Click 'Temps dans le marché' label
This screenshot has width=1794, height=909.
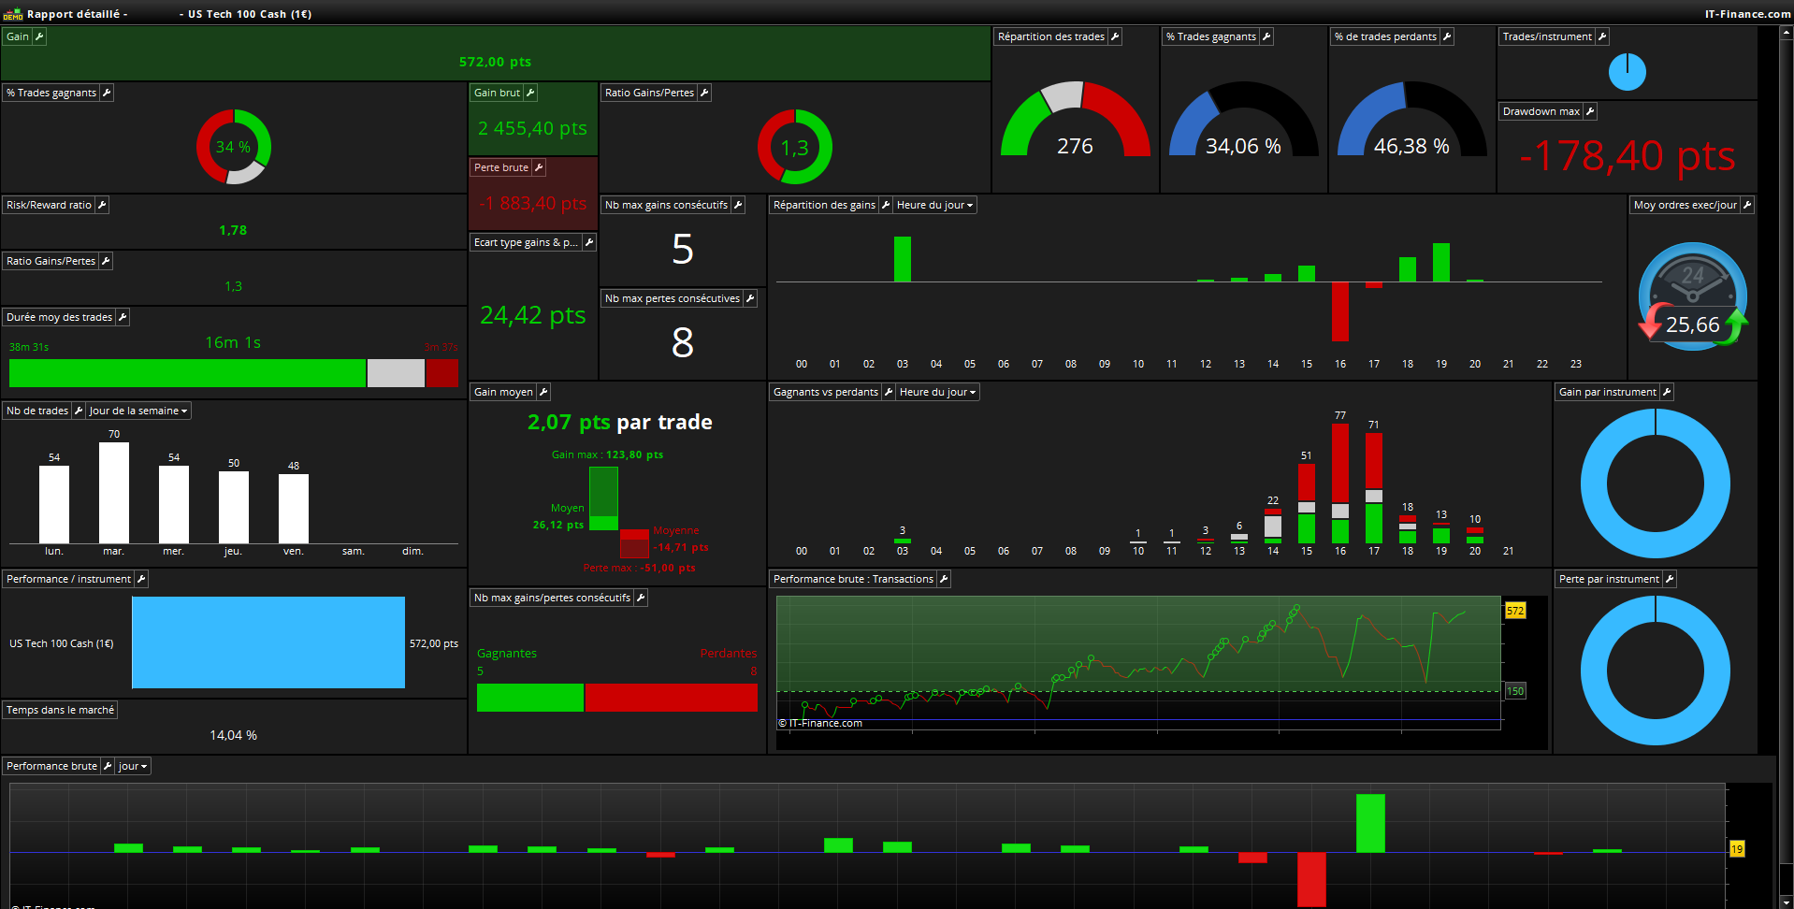pos(60,710)
